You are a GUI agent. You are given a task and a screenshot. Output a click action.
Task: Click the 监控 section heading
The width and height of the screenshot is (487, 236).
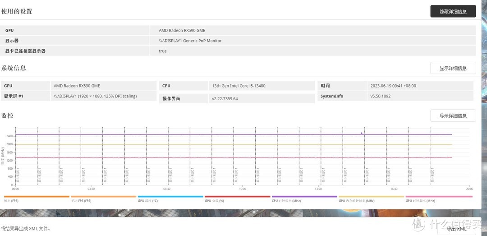(x=7, y=116)
